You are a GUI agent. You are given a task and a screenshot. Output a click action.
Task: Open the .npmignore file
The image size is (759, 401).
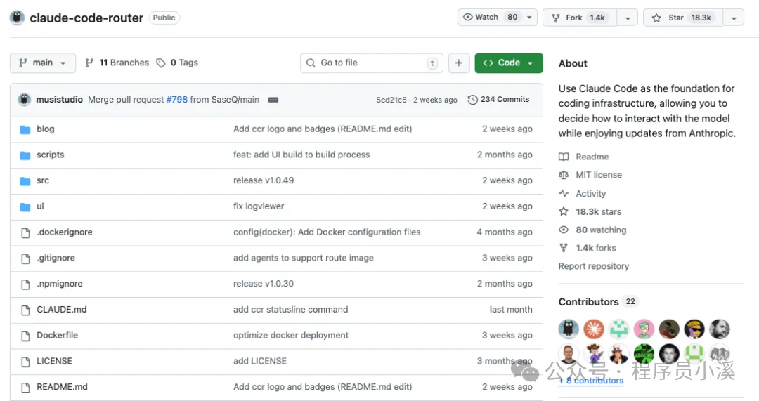[x=60, y=284]
